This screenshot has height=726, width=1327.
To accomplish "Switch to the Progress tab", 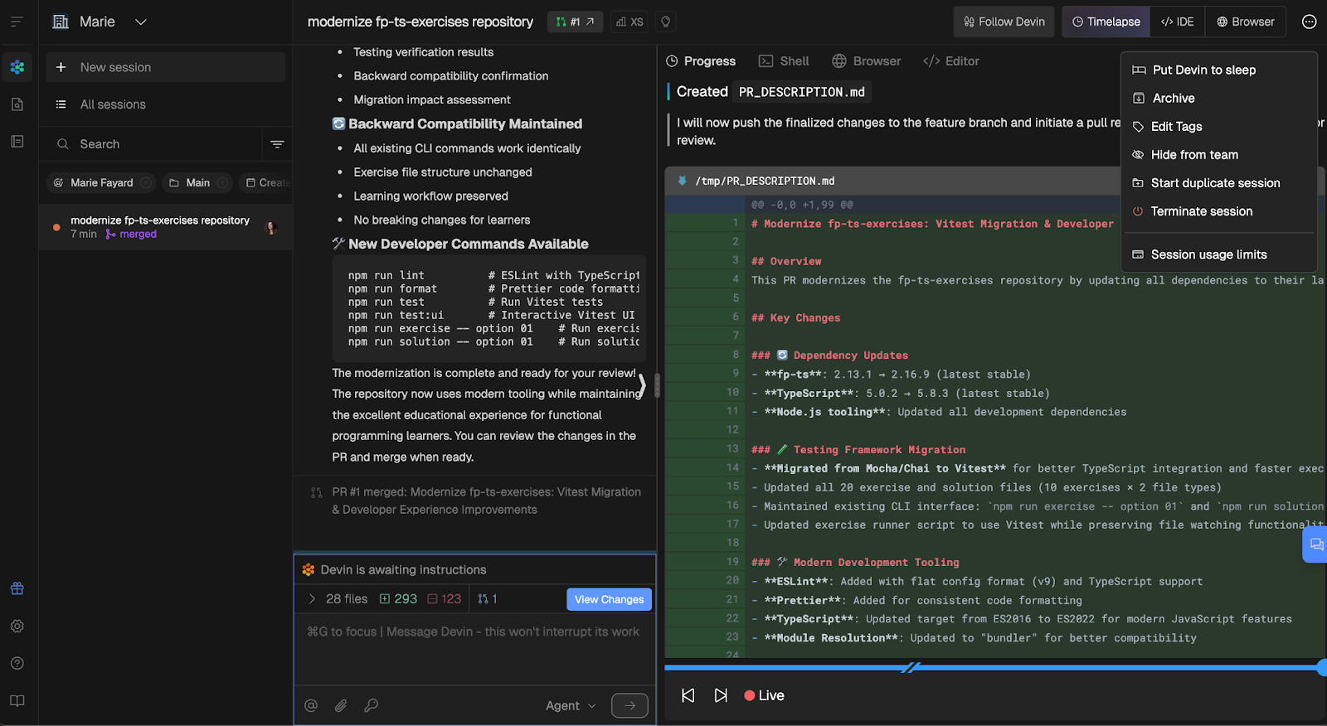I will tap(701, 61).
